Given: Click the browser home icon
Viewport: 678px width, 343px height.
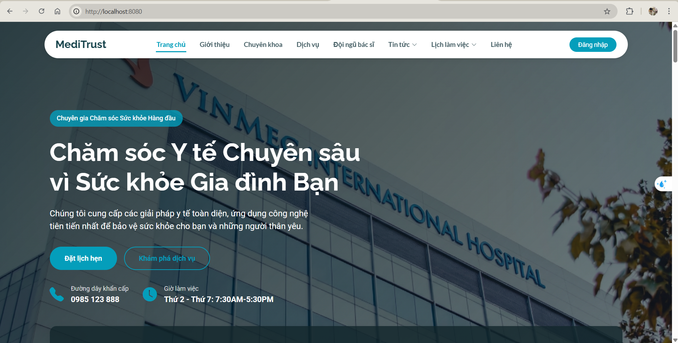Looking at the screenshot, I should (x=57, y=11).
